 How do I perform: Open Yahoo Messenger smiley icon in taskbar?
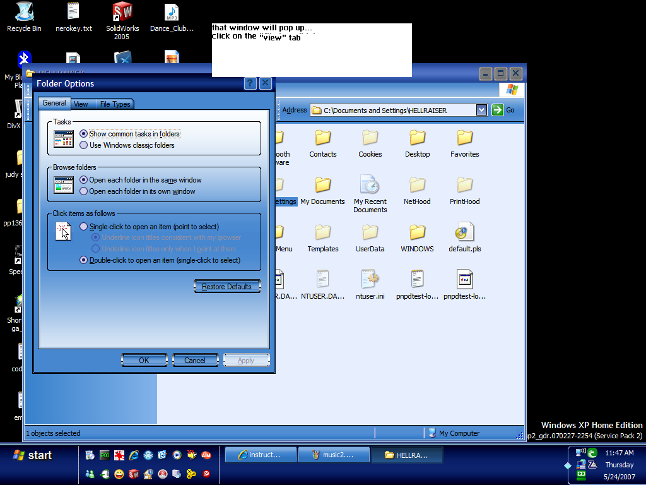118,474
